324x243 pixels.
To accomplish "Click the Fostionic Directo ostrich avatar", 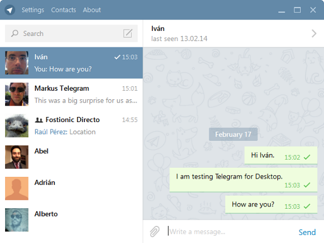I will click(x=17, y=125).
